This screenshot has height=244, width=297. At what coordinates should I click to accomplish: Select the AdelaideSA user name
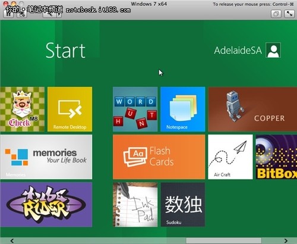tap(238, 51)
